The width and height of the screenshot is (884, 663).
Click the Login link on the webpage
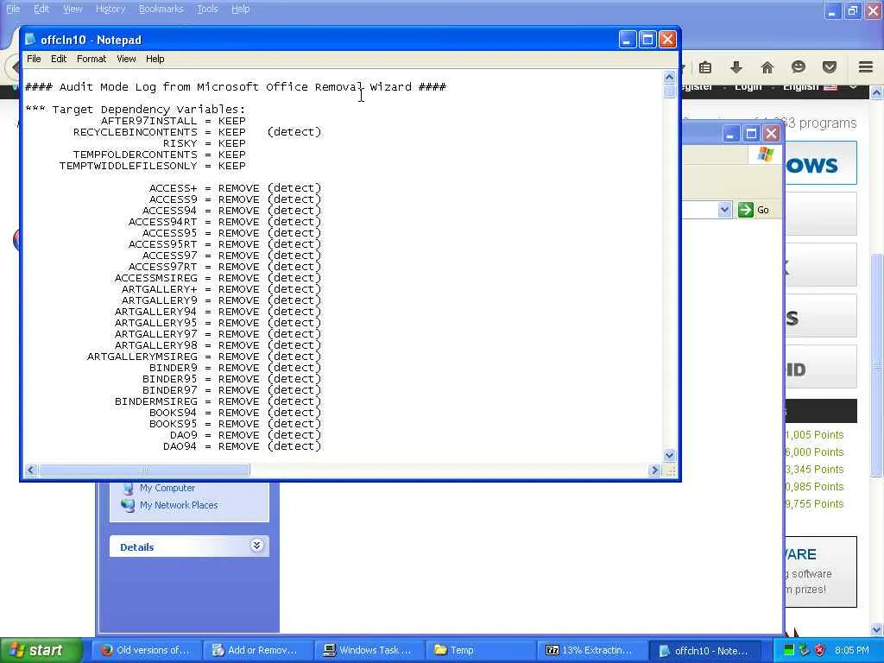(748, 86)
